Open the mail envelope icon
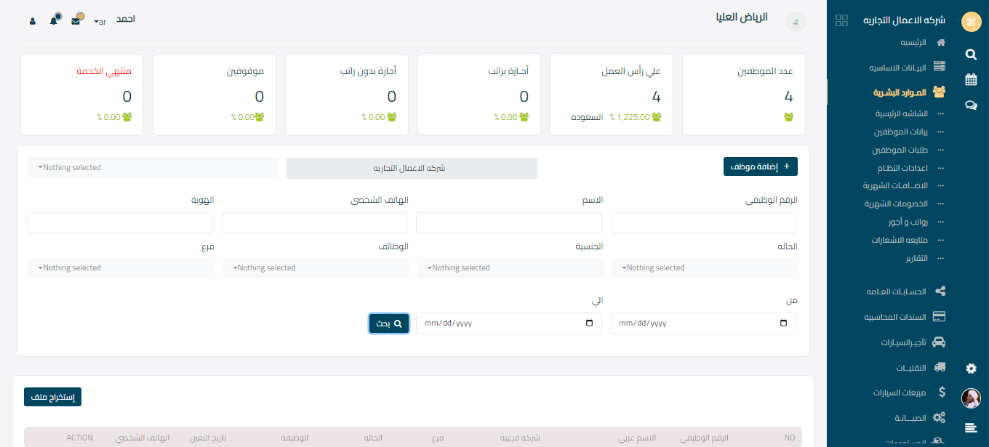 coord(76,21)
